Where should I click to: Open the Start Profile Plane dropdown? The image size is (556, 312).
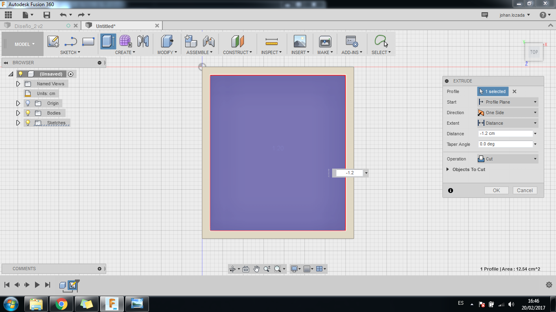click(508, 102)
